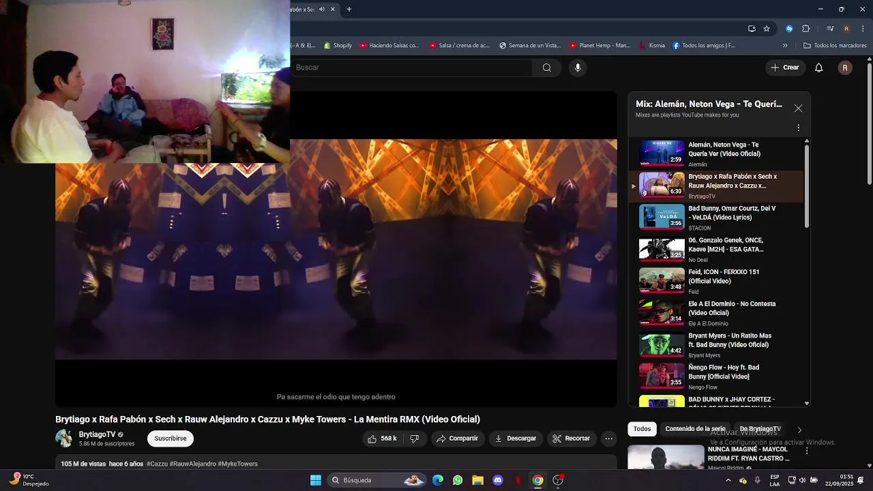Select Ñengo Flow - Hoy ft. Bad Bunny
Viewport: 873px width, 491px height.
coord(724,372)
